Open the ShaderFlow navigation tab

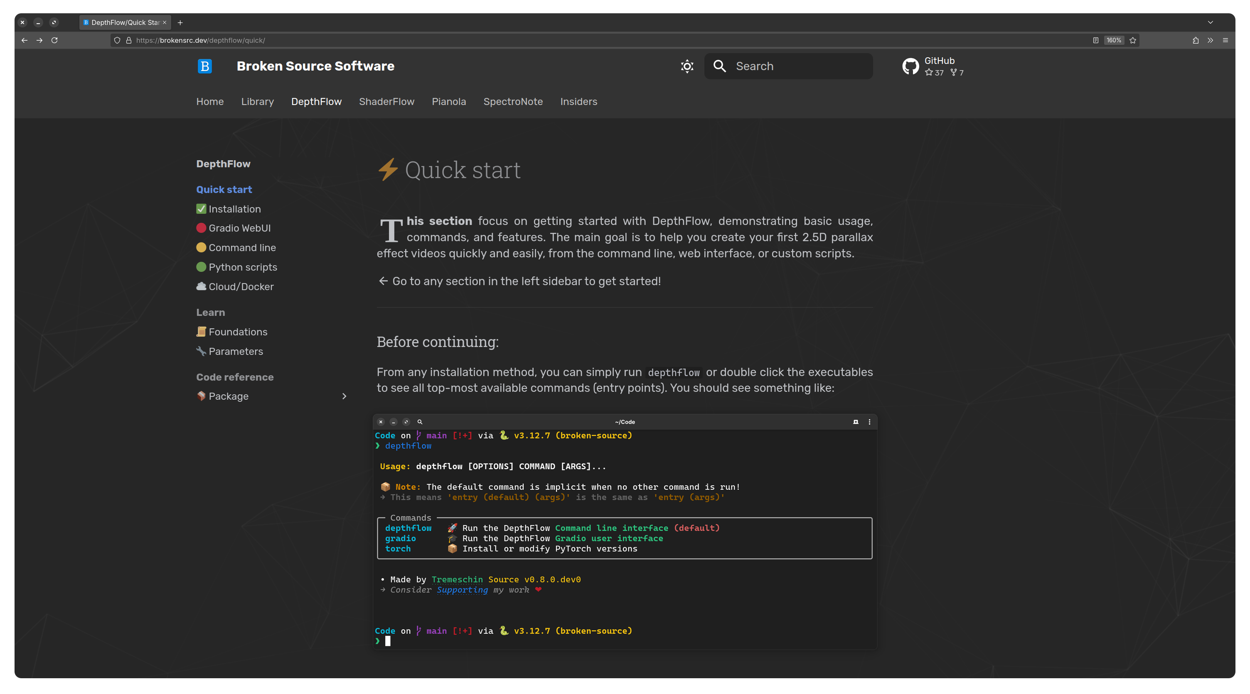(x=387, y=101)
